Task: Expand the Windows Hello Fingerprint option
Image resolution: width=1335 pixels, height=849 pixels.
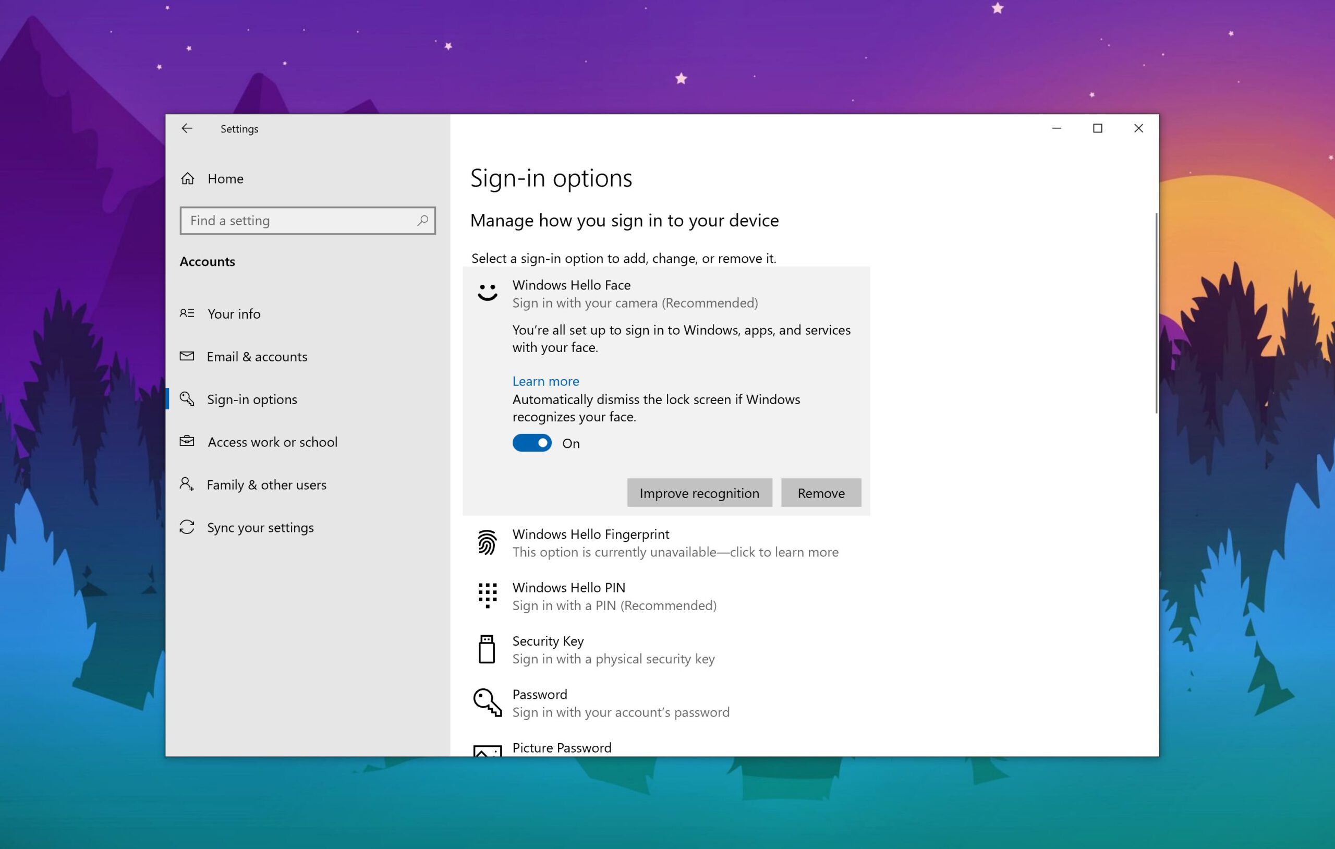Action: (666, 542)
